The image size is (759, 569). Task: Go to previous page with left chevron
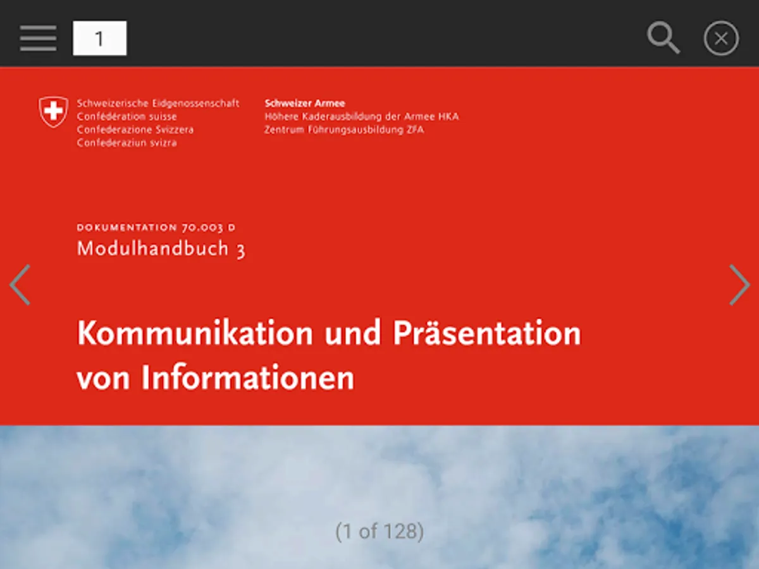pyautogui.click(x=20, y=285)
